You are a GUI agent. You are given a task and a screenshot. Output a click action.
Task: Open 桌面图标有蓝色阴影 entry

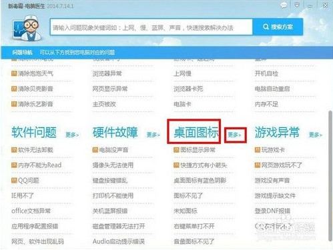(x=200, y=180)
